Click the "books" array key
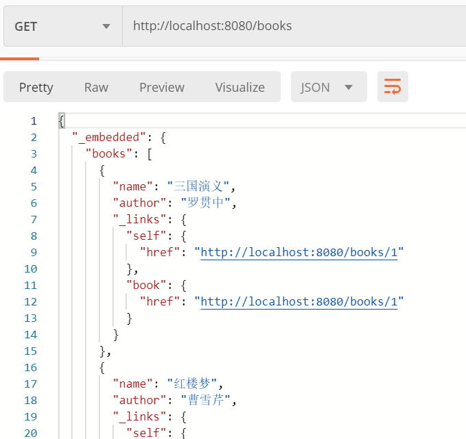Screen dimensions: 466x439 coord(108,153)
